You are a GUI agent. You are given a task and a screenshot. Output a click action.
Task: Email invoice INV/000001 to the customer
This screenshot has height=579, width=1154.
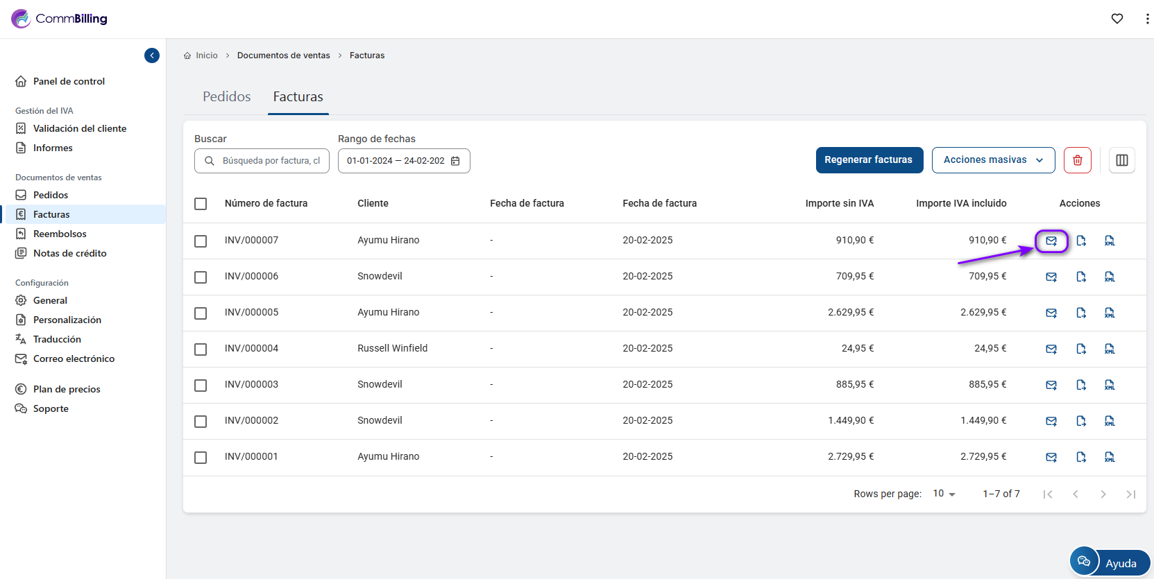click(x=1051, y=458)
